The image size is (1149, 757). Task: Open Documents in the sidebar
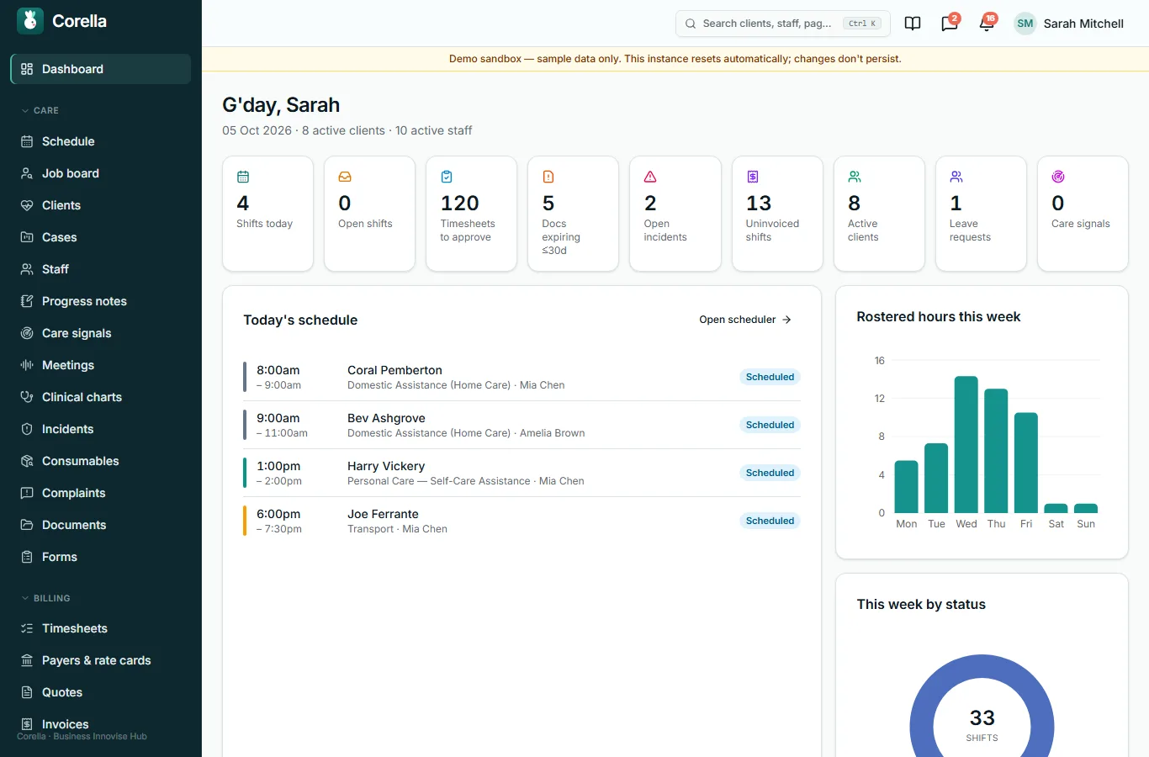click(x=101, y=525)
